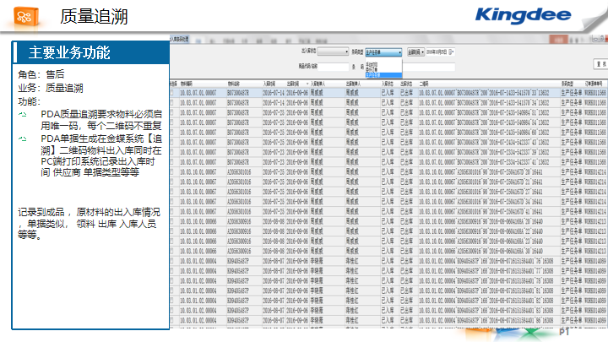Open the calendar arrow of the date picker

point(451,52)
